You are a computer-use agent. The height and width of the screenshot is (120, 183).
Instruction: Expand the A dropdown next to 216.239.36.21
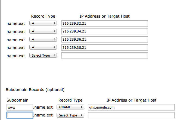[x=43, y=40]
